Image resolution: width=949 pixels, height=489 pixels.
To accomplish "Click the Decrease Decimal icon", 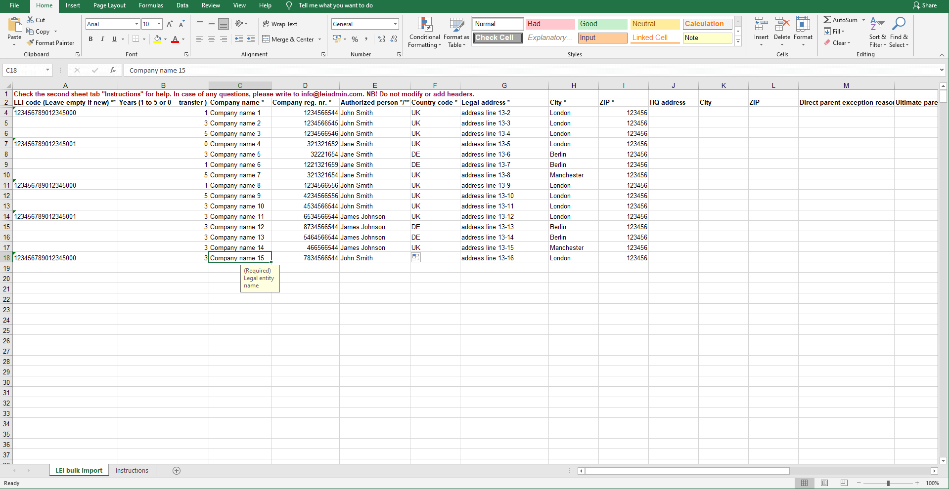I will coord(394,39).
